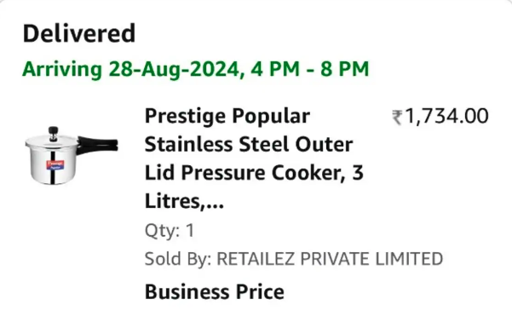
Task: Click the lid weight knob on the cooker image
Action: (53, 134)
